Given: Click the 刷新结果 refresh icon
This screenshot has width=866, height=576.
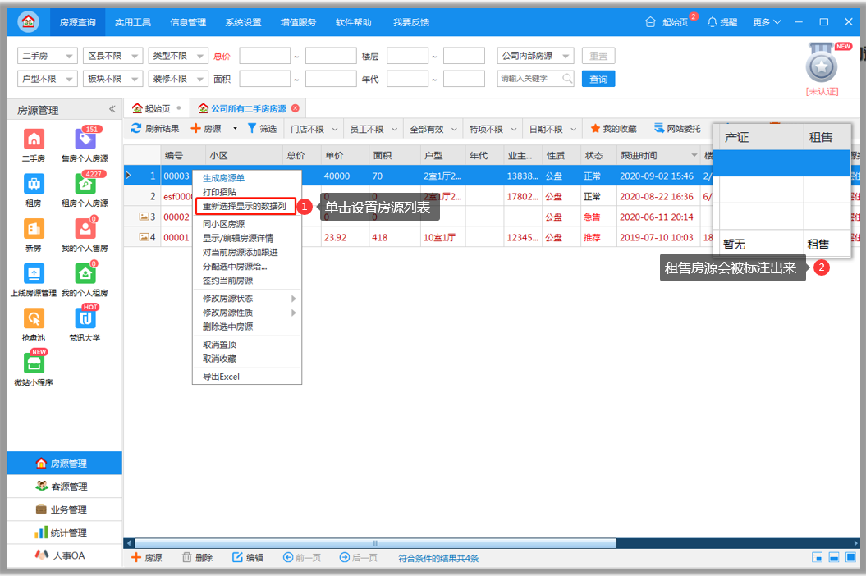Looking at the screenshot, I should click(x=136, y=128).
